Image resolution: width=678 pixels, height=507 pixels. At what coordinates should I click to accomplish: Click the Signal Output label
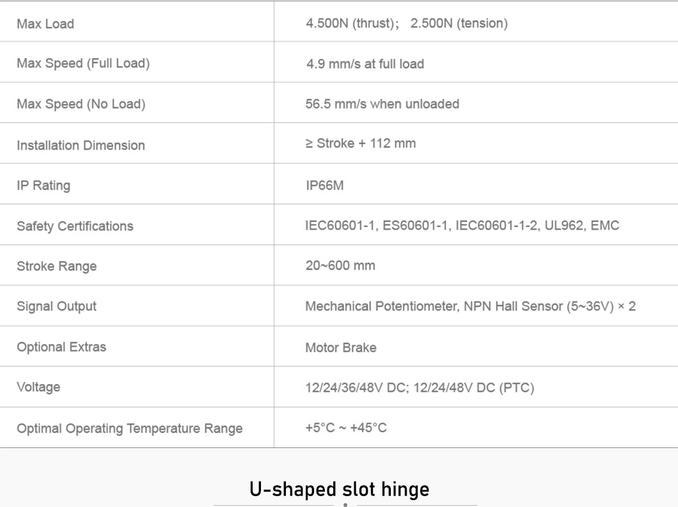click(x=57, y=306)
